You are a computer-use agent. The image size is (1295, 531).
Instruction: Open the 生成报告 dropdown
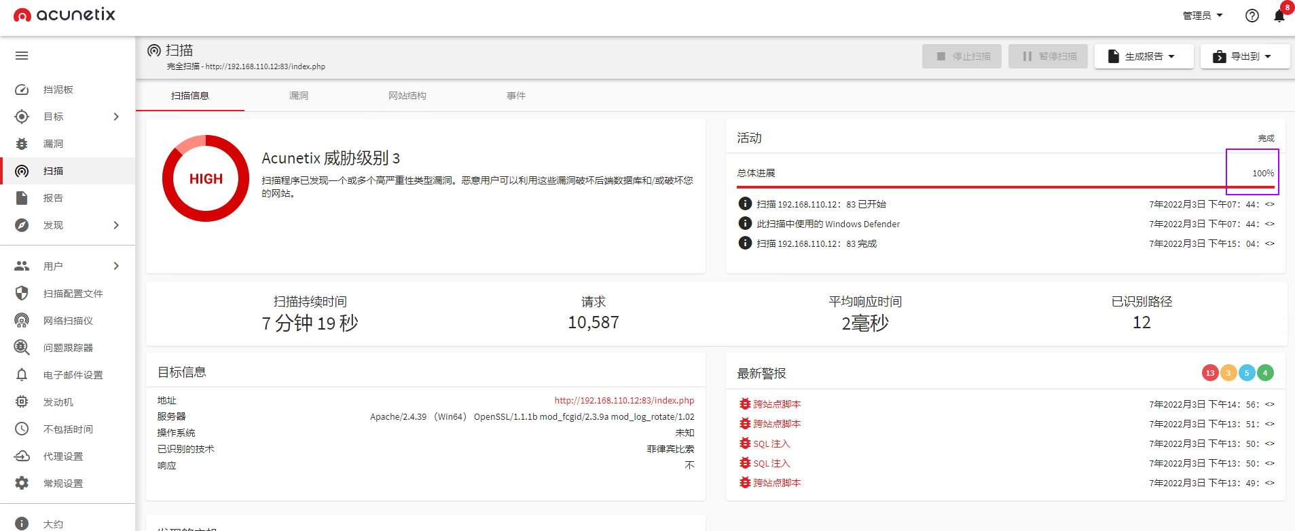1144,56
